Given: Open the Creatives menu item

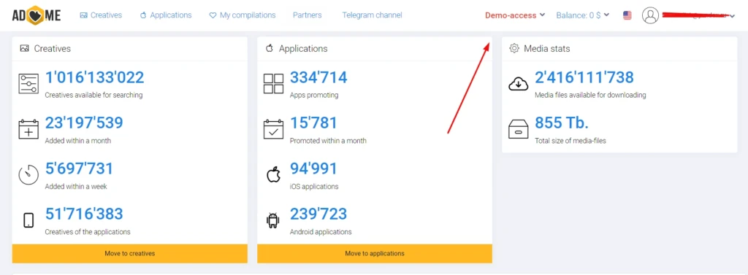Looking at the screenshot, I should pos(101,15).
